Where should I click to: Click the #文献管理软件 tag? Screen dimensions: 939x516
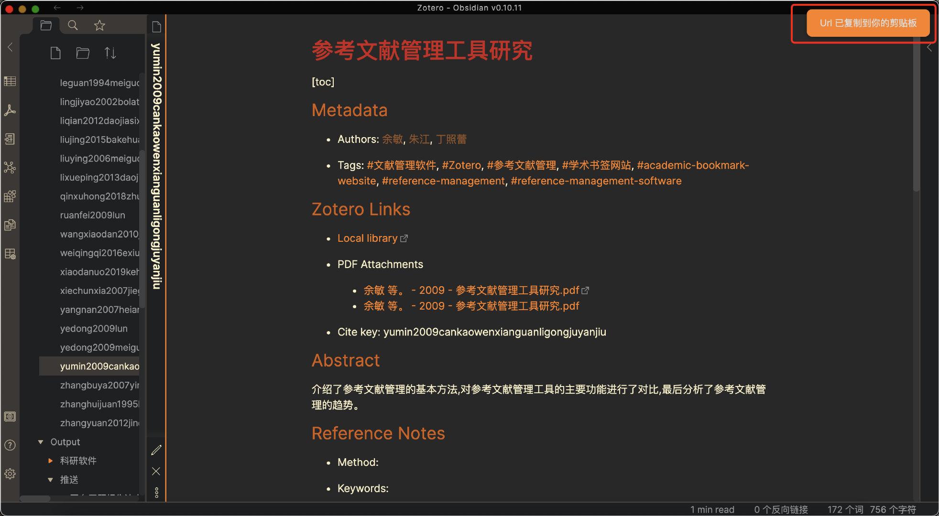(401, 165)
